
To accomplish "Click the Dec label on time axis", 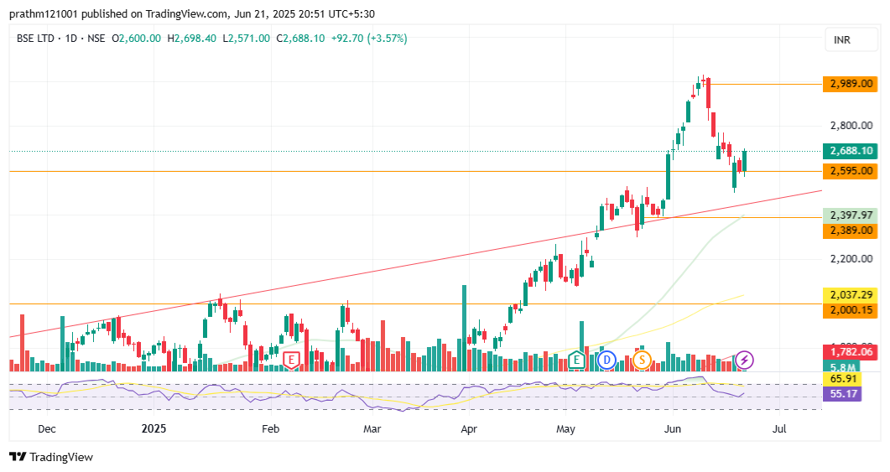I will pyautogui.click(x=46, y=429).
